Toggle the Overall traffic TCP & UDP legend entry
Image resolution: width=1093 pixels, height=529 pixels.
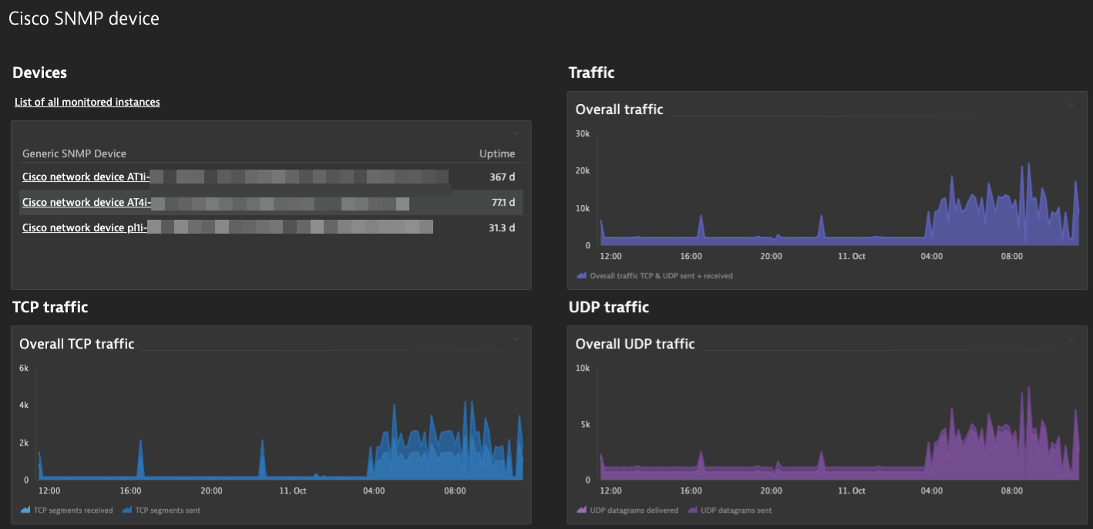[x=654, y=275]
